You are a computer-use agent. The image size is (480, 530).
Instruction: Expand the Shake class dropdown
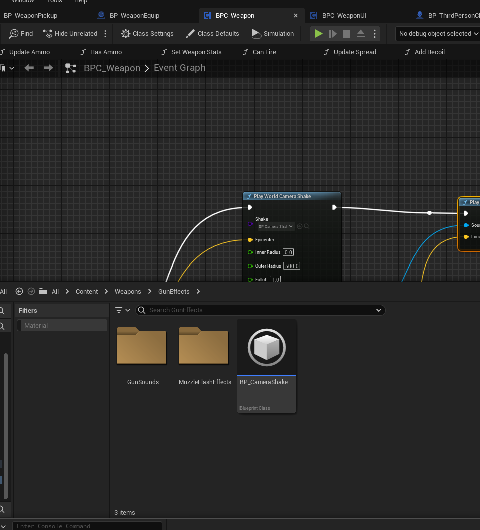pos(276,226)
